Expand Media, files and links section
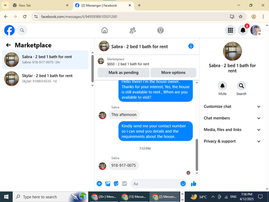 (x=232, y=130)
